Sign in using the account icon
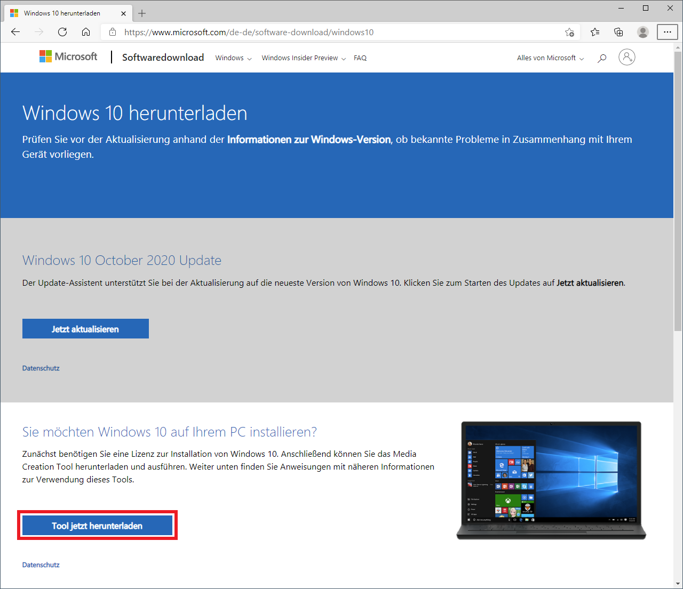Viewport: 683px width, 589px height. [627, 57]
